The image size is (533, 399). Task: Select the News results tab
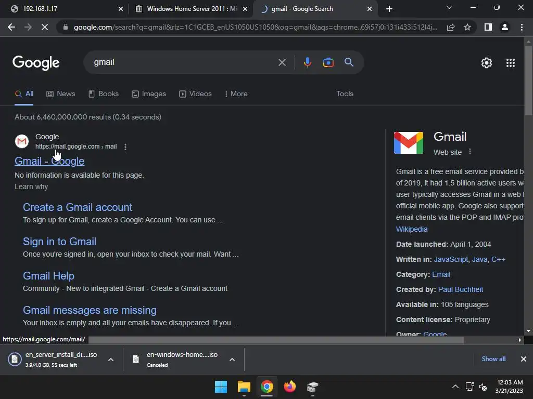coord(60,94)
